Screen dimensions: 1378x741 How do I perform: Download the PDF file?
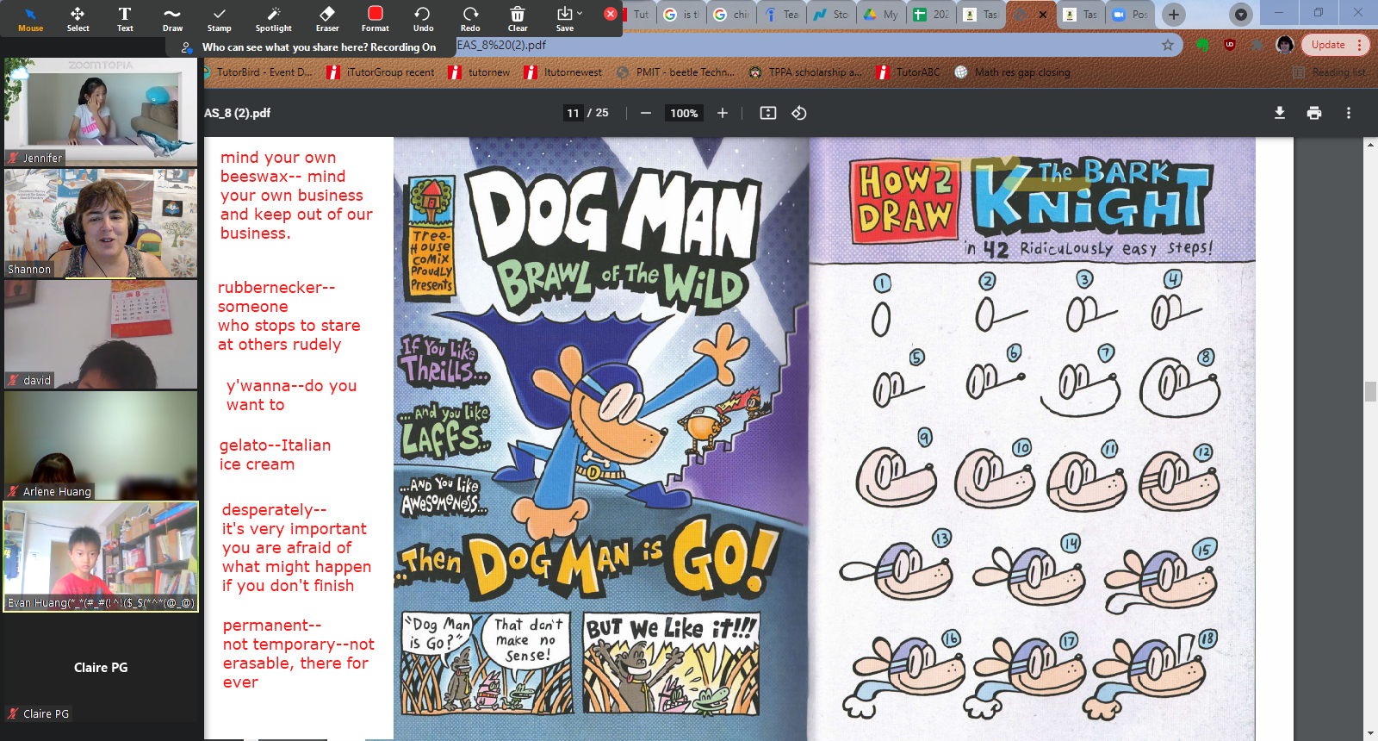tap(1280, 113)
